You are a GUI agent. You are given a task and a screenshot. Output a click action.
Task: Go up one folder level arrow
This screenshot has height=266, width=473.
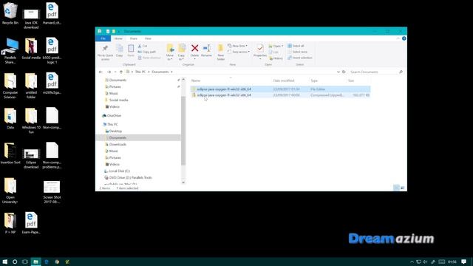121,72
